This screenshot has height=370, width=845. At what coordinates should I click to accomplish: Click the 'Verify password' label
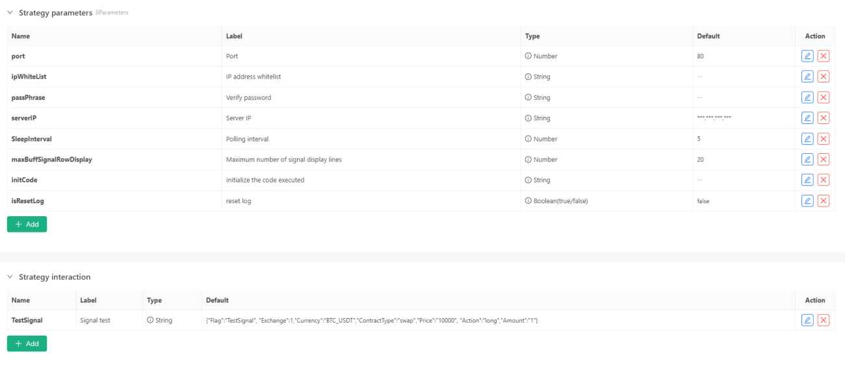tap(248, 97)
